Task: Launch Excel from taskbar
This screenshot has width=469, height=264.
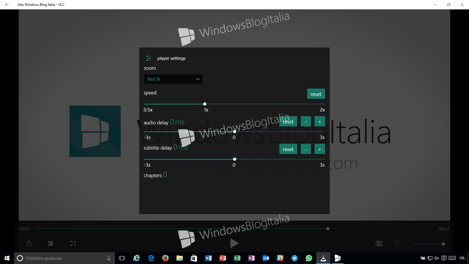Action: click(x=237, y=258)
